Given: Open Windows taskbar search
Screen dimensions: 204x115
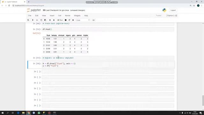Looking at the screenshot, I should 8,113.
